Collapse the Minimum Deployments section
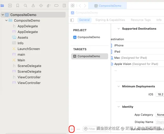Image resolution: width=164 pixels, height=134 pixels. click(x=118, y=86)
